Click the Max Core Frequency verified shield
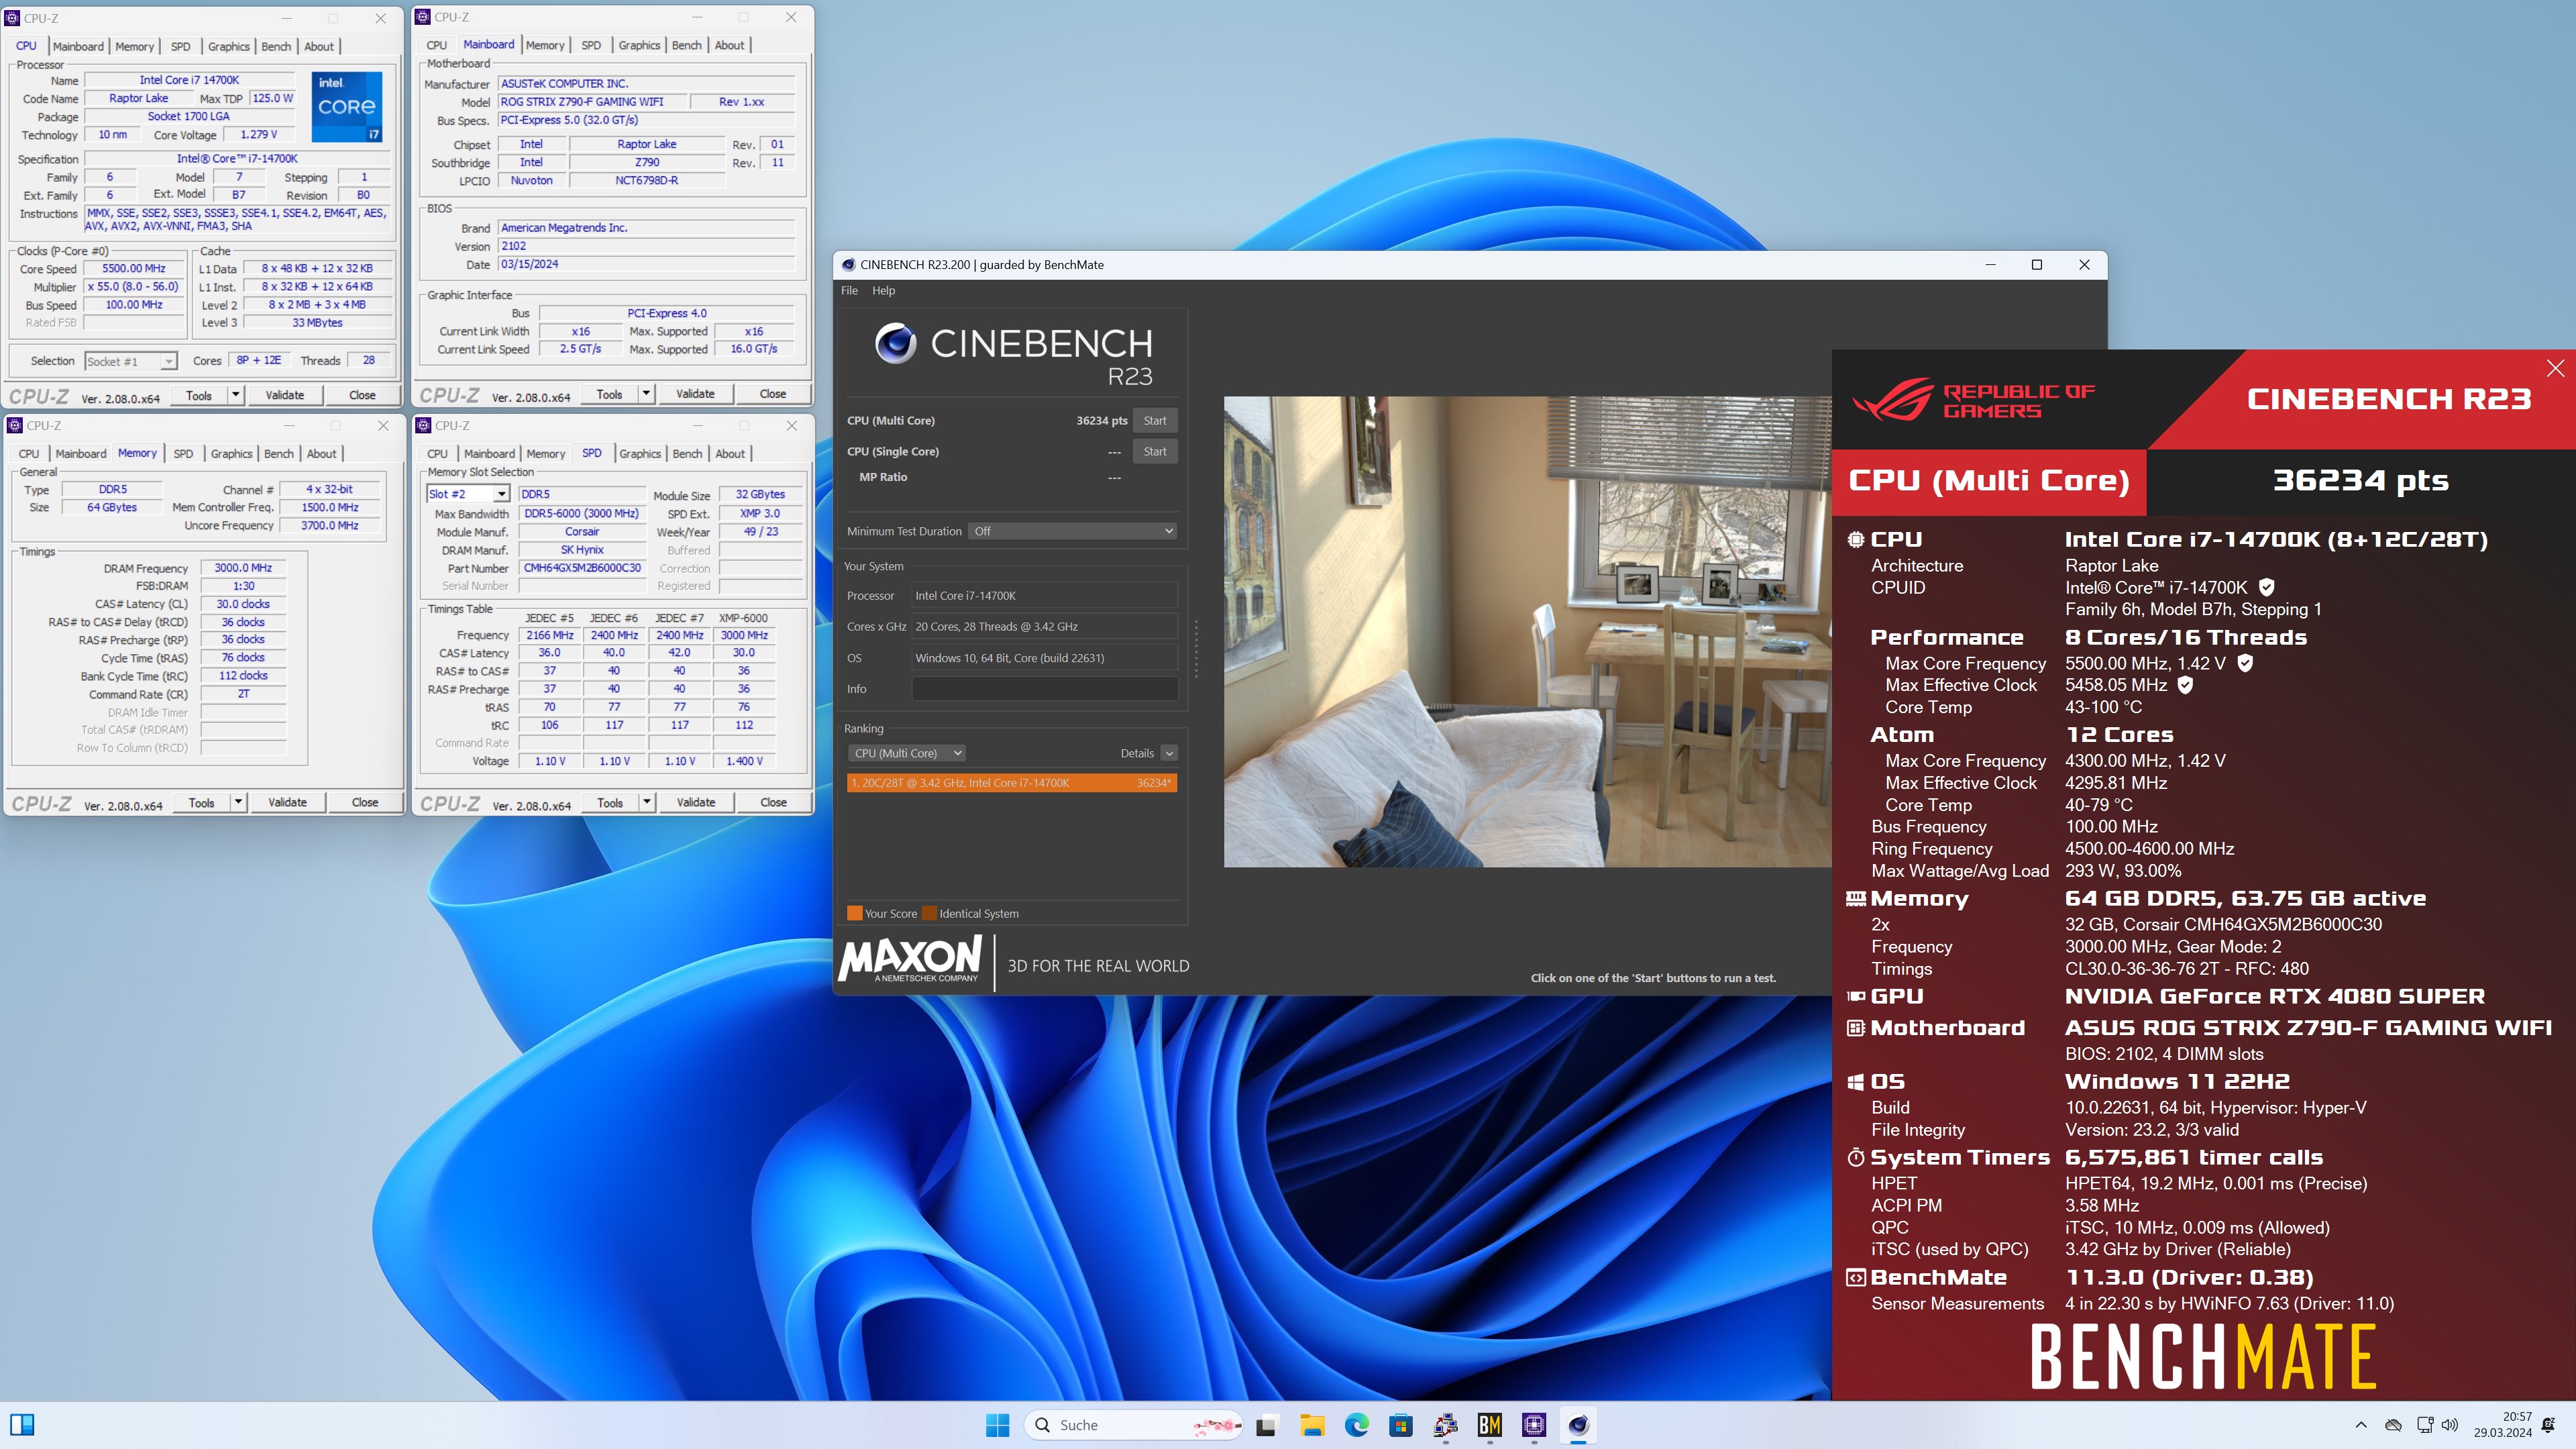Image resolution: width=2576 pixels, height=1449 pixels. [x=2245, y=663]
